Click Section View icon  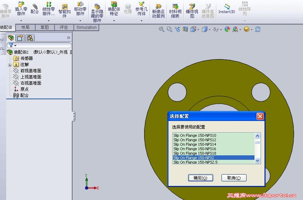[185, 29]
